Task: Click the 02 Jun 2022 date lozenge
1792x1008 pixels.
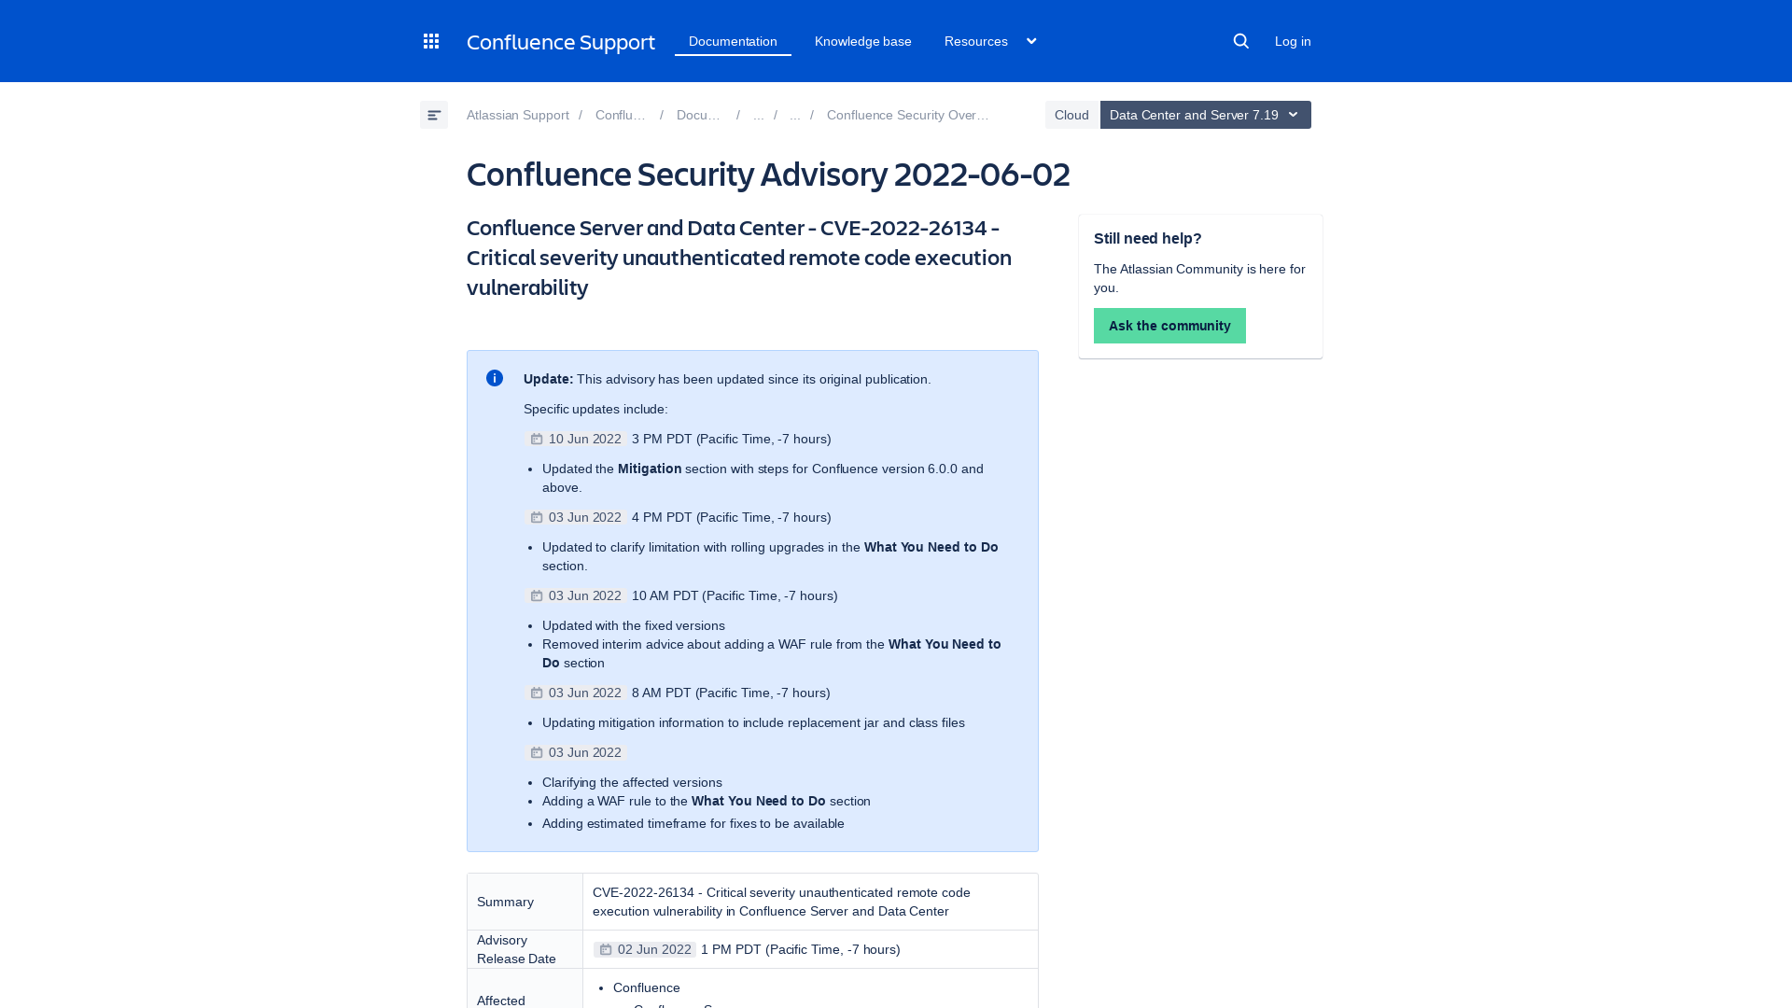Action: click(654, 948)
